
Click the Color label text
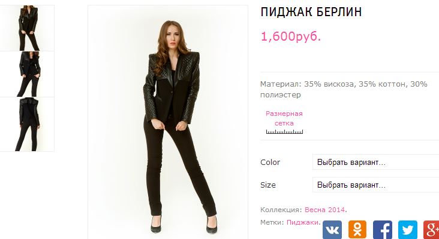coord(270,162)
